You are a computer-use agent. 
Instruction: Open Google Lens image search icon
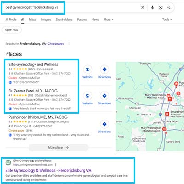click(161, 7)
